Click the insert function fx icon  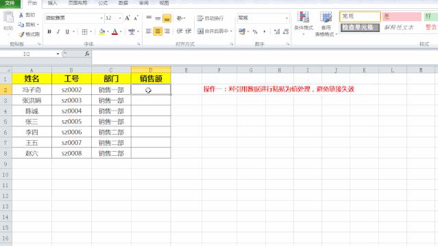point(87,54)
